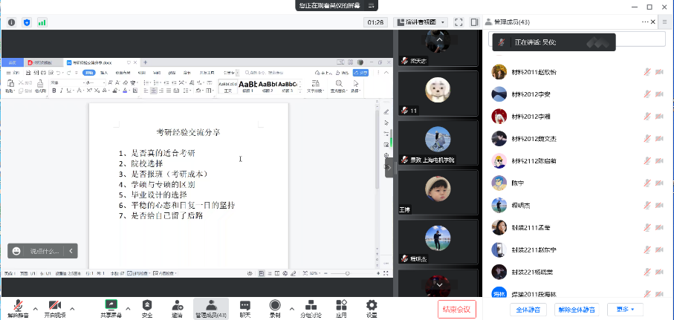Switch to the 考研经验交流分享.docx document tab
674x320 pixels.
click(x=97, y=62)
